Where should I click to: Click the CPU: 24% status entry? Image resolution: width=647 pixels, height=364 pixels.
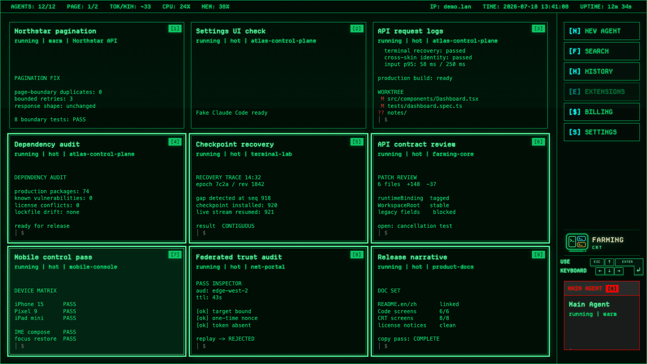click(x=176, y=7)
